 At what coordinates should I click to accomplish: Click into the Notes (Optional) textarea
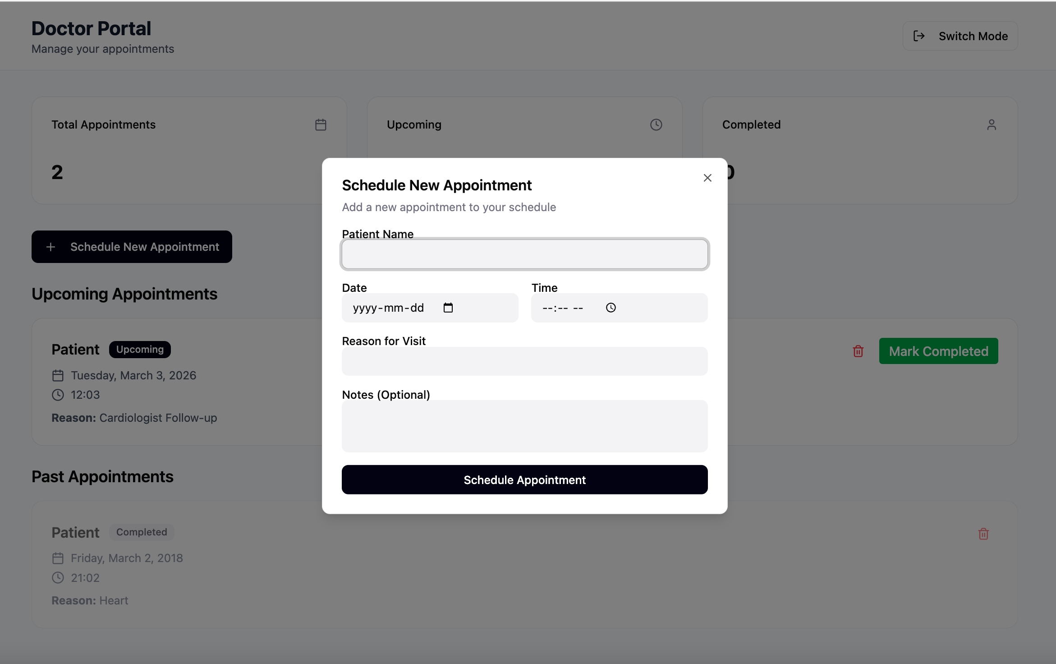(x=524, y=426)
